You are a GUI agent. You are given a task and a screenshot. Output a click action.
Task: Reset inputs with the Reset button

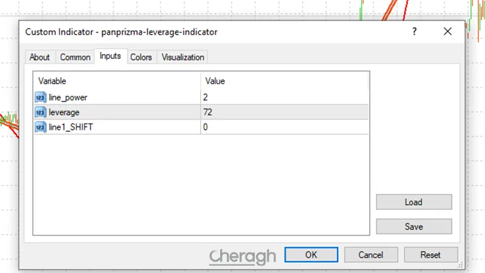[430, 255]
